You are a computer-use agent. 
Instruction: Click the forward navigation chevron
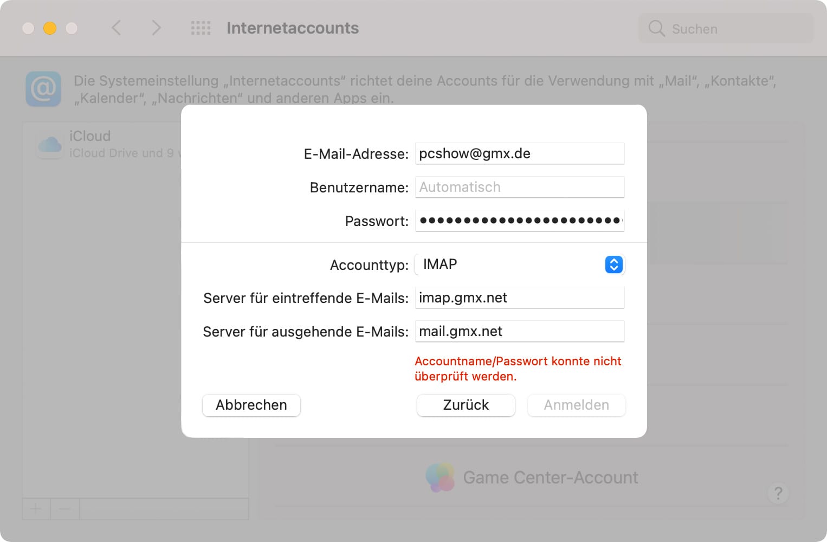point(156,28)
